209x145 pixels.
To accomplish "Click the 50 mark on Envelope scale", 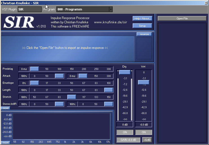I will [x=72, y=83].
